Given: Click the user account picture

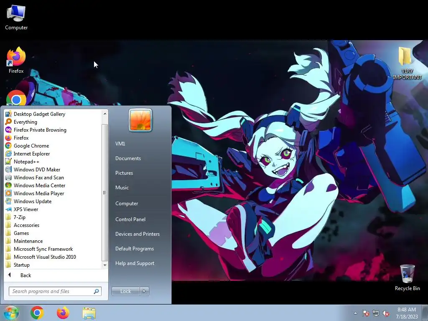Looking at the screenshot, I should (140, 120).
